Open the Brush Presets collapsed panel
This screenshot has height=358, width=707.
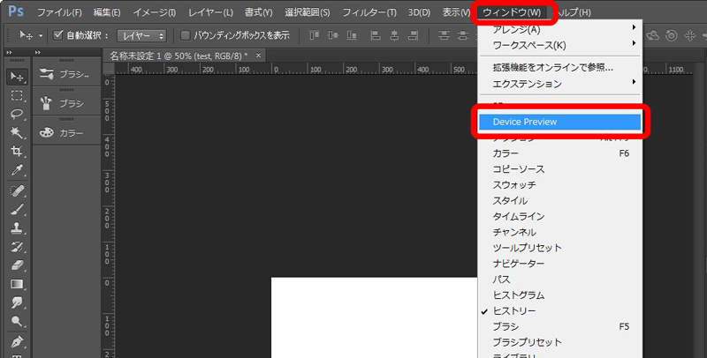tap(67, 74)
